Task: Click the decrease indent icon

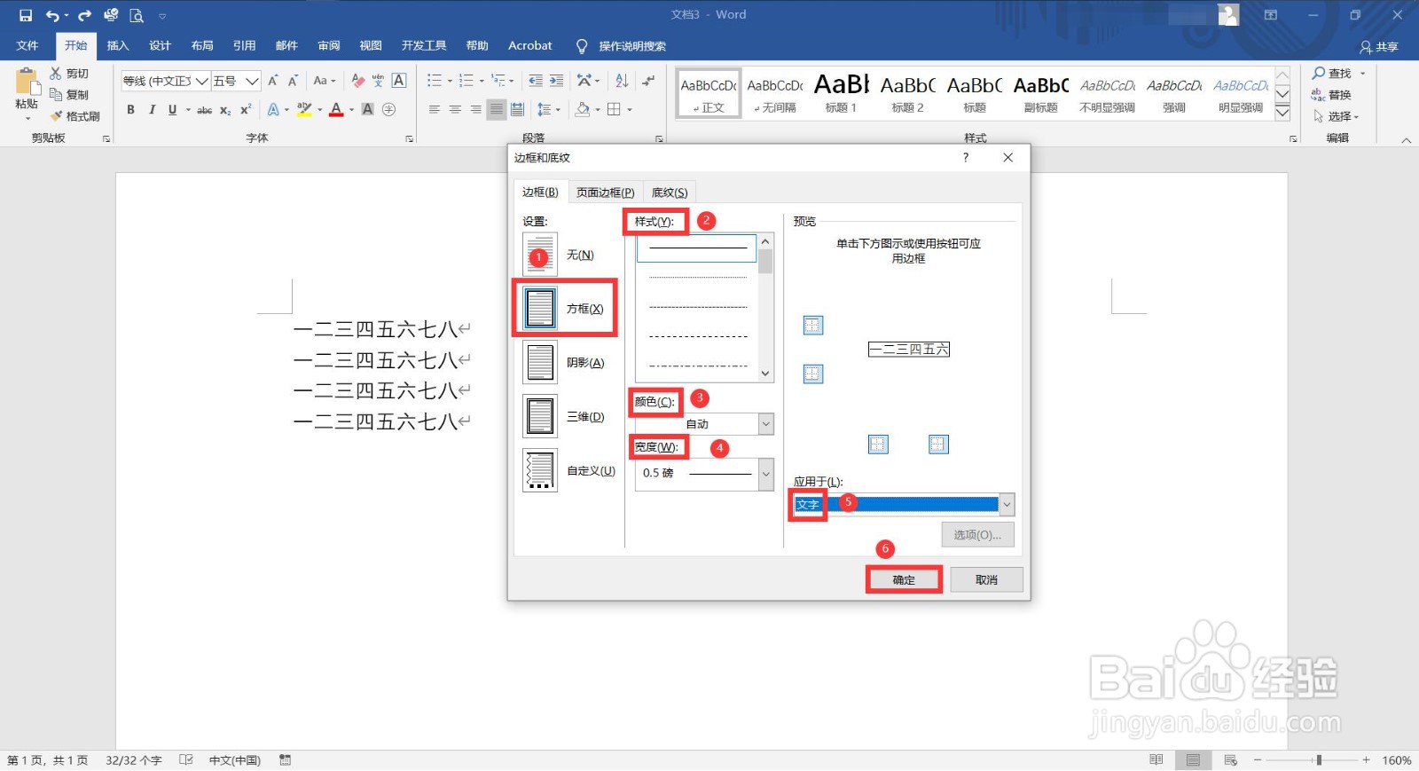Action: (536, 81)
